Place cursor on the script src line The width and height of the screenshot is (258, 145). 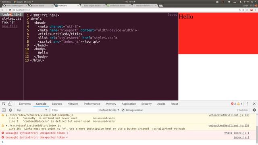(69, 41)
